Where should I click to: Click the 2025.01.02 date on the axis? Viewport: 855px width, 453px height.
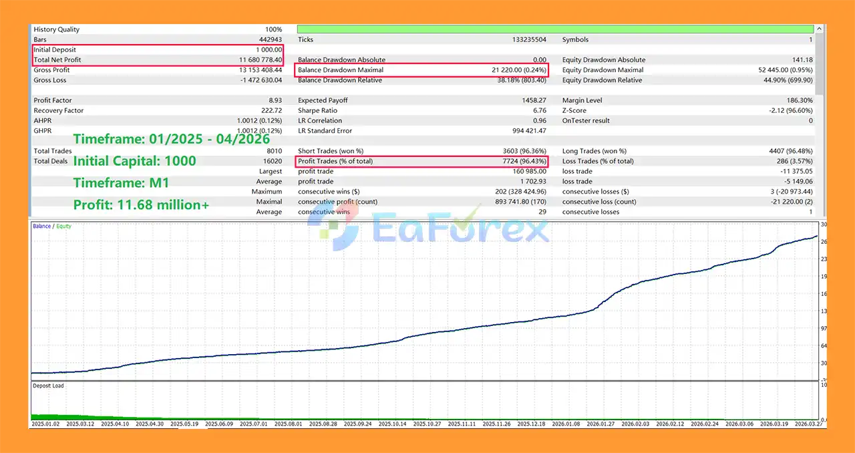pyautogui.click(x=46, y=424)
